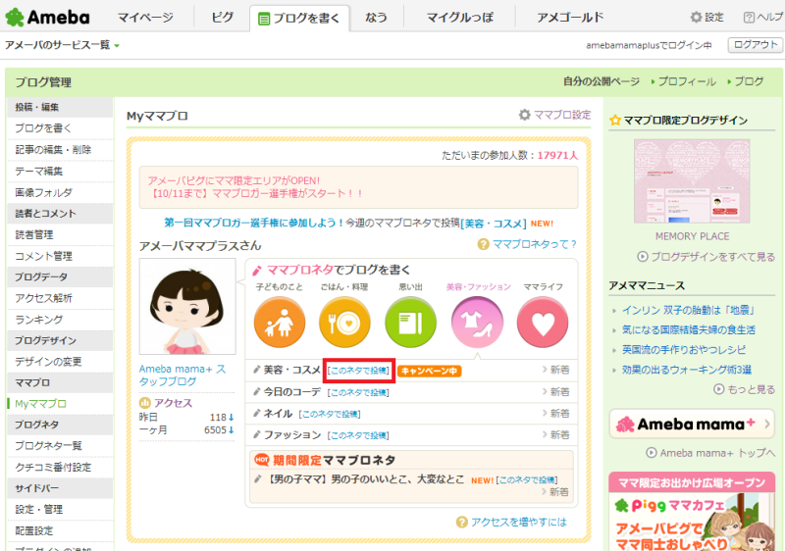This screenshot has height=551, width=785.
Task: Open the マイグルっぽ tab
Action: tap(460, 18)
